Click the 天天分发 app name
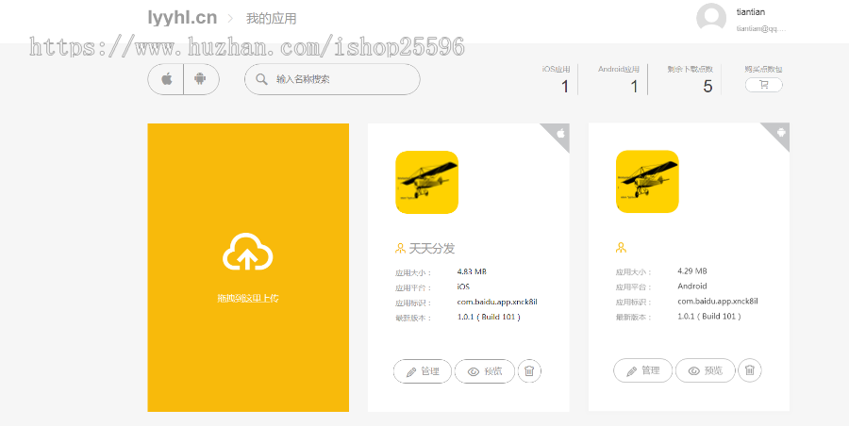The width and height of the screenshot is (849, 426). pos(431,248)
